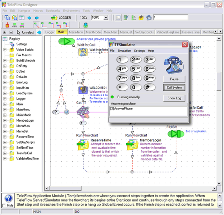Open the Macros menu in TeleFlow Designer
The image size is (224, 215).
[x=38, y=11]
